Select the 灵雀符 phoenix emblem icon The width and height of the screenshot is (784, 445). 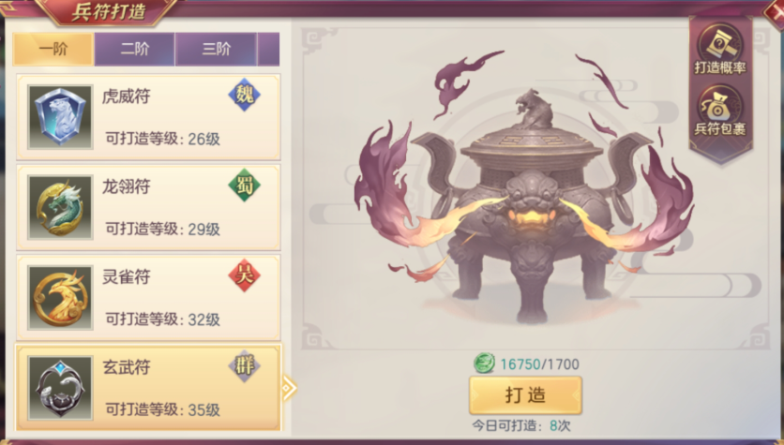pyautogui.click(x=60, y=297)
